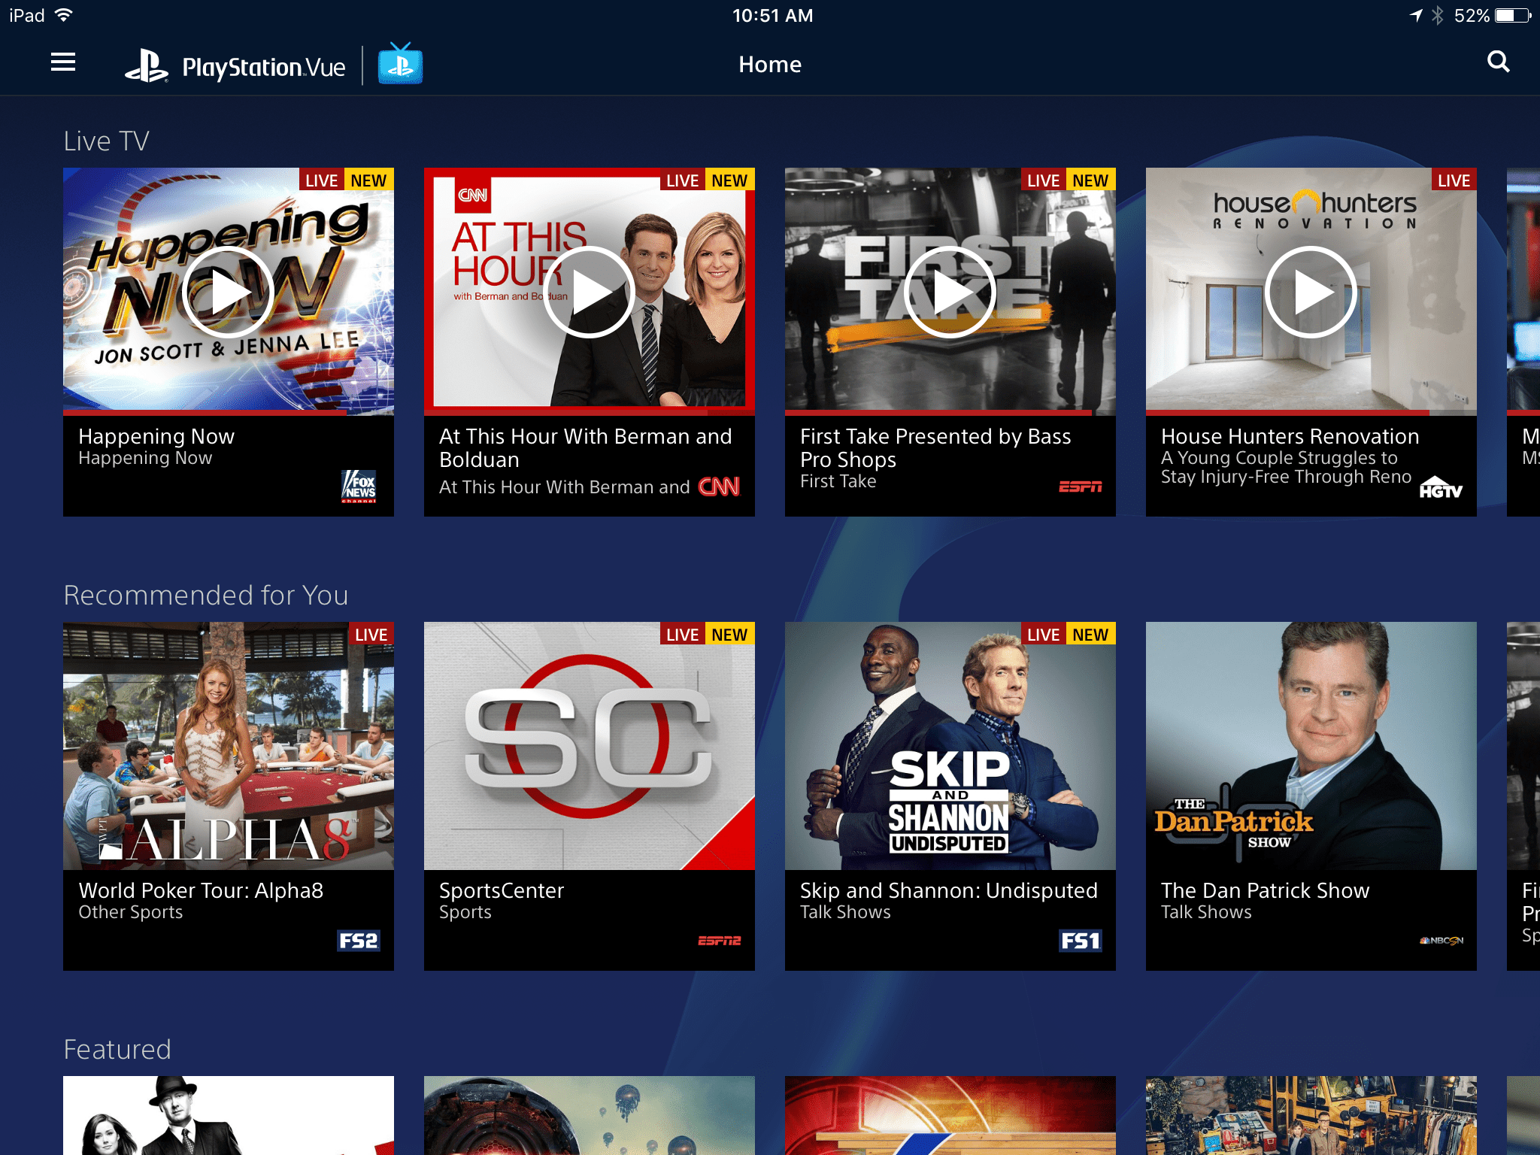The width and height of the screenshot is (1540, 1155).
Task: Open Skip and Shannon Undisputed thumbnail
Action: [950, 746]
